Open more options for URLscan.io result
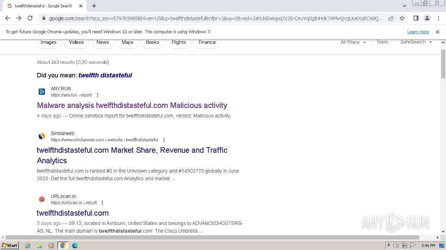 [x=102, y=203]
